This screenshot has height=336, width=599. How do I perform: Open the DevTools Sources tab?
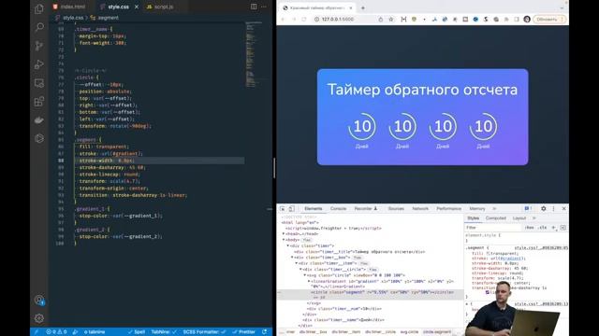(x=396, y=209)
